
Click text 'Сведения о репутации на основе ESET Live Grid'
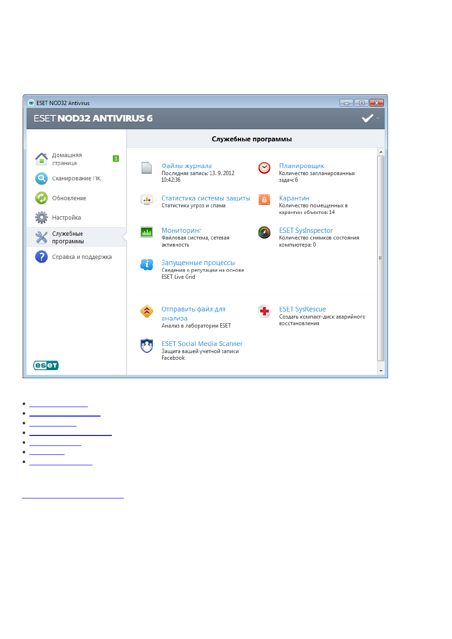tap(203, 274)
